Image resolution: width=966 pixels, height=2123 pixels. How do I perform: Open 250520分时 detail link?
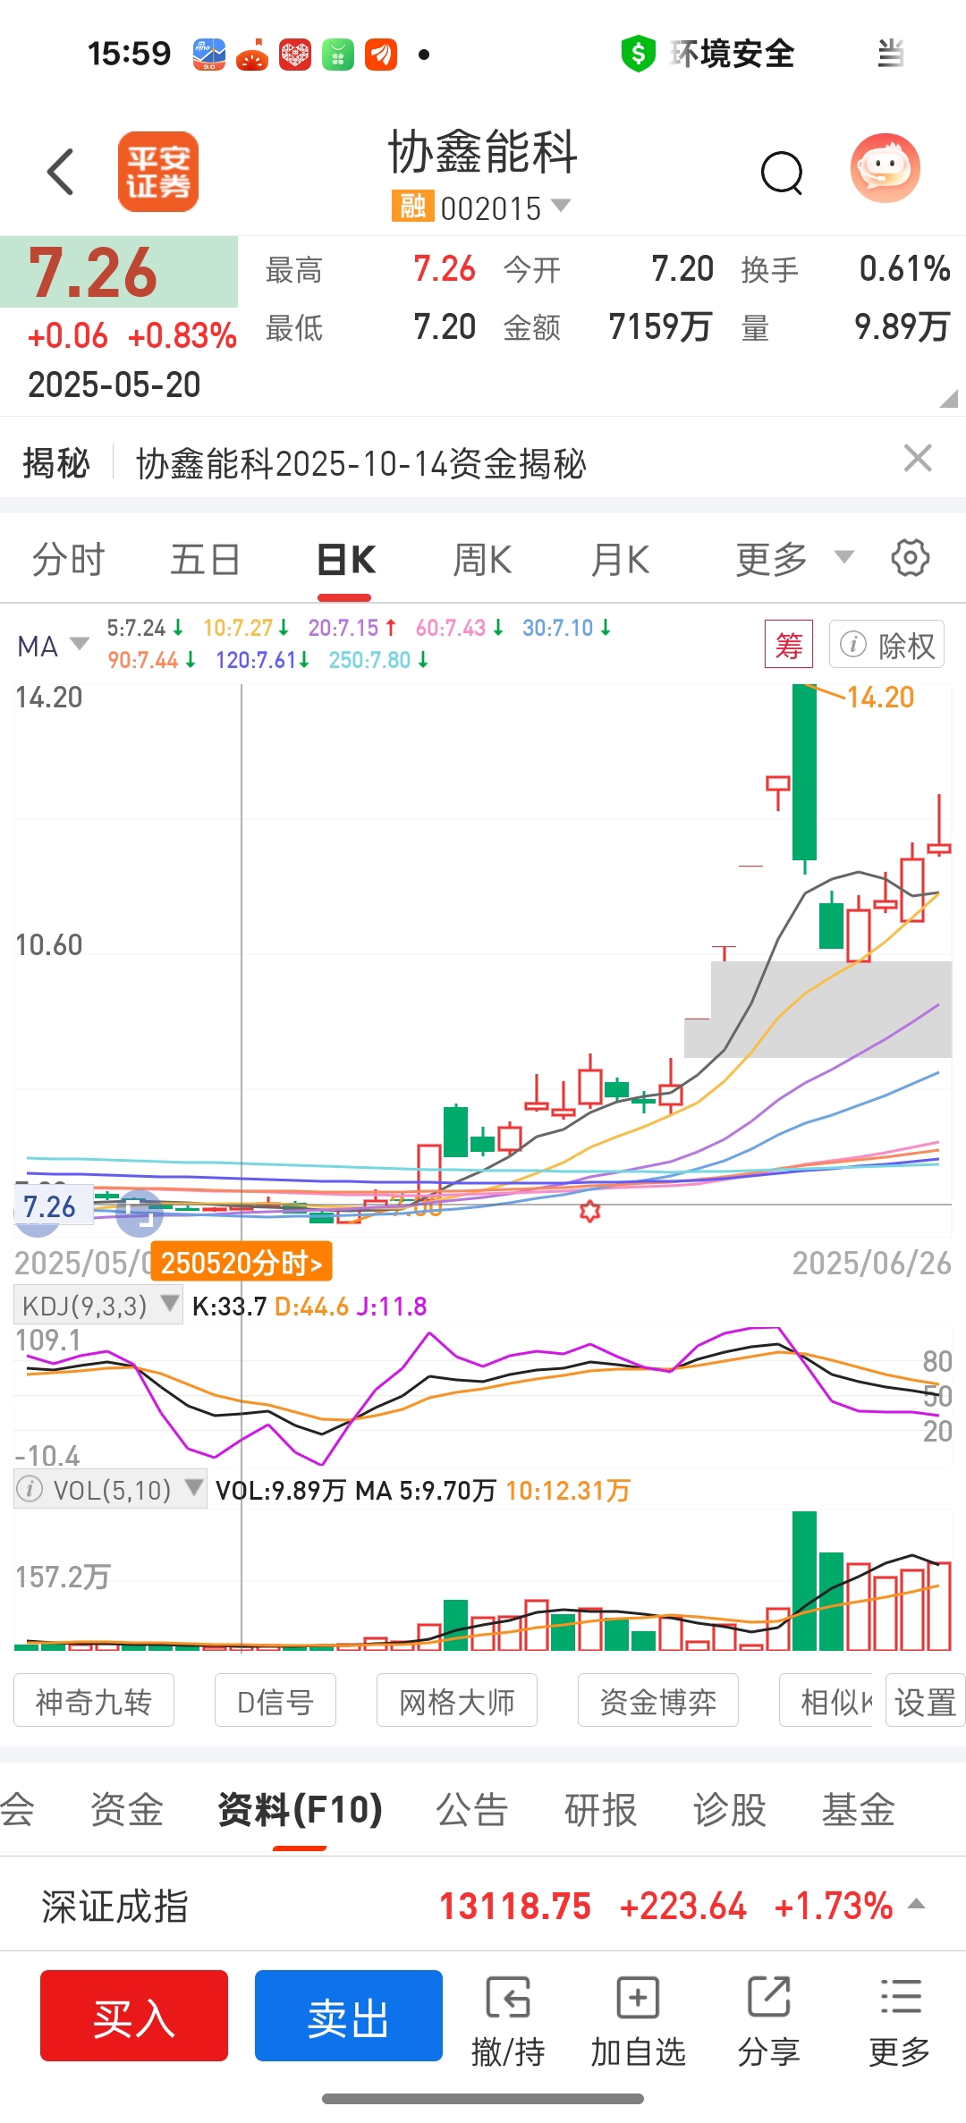pos(241,1263)
